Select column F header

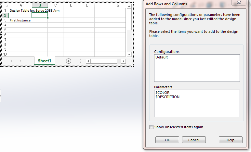(x=102, y=6)
